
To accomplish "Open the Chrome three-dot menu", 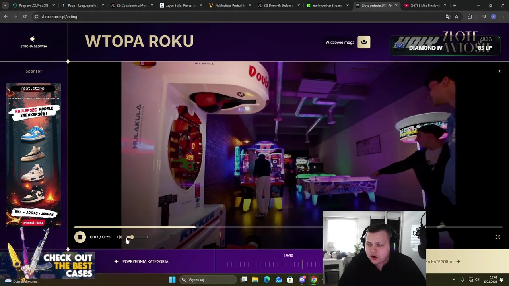I will click(x=503, y=17).
